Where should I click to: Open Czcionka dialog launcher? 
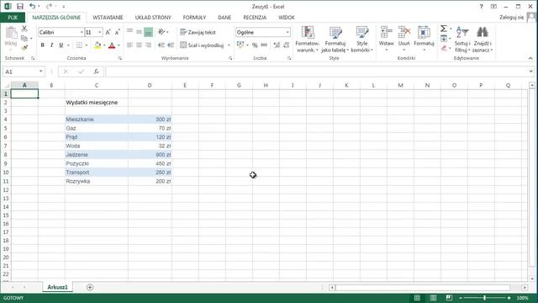[119, 58]
